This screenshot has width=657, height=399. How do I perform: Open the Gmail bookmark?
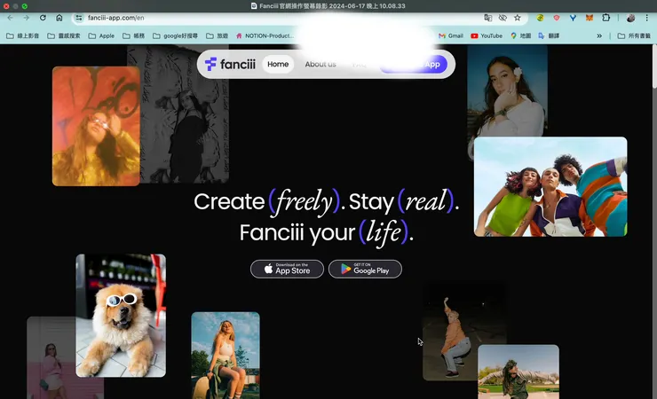[451, 36]
